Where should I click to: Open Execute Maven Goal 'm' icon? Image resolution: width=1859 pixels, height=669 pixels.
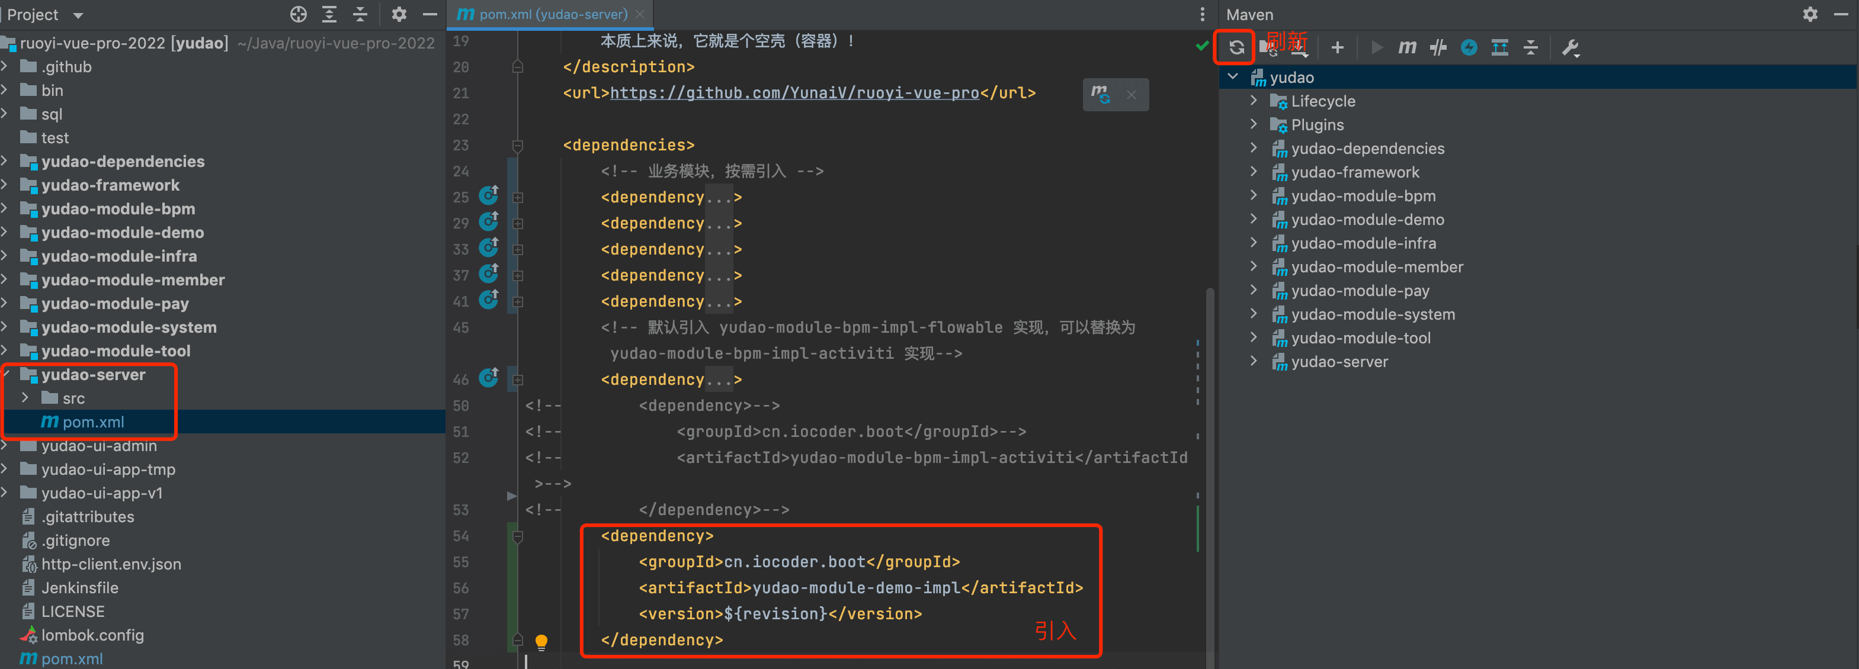tap(1406, 47)
